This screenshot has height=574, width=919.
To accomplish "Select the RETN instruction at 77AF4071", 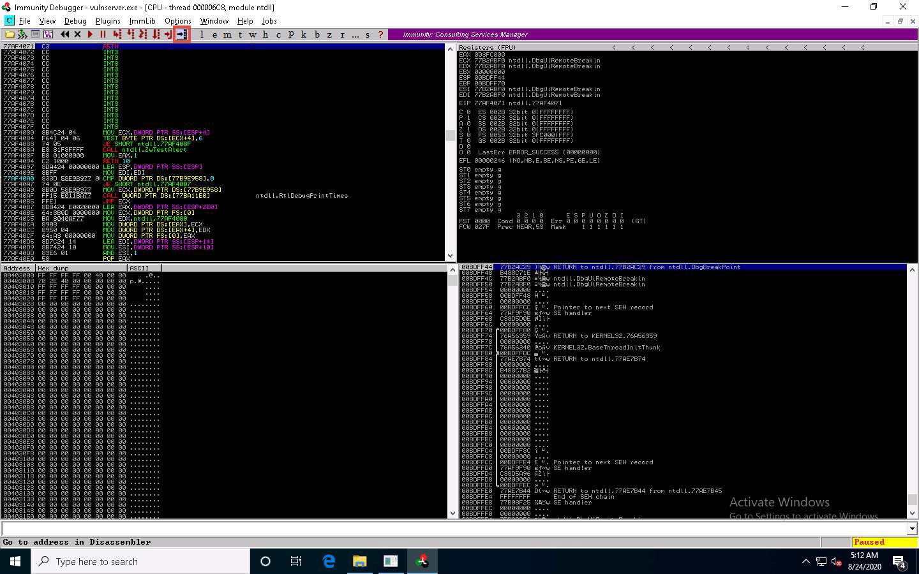I will pyautogui.click(x=223, y=47).
